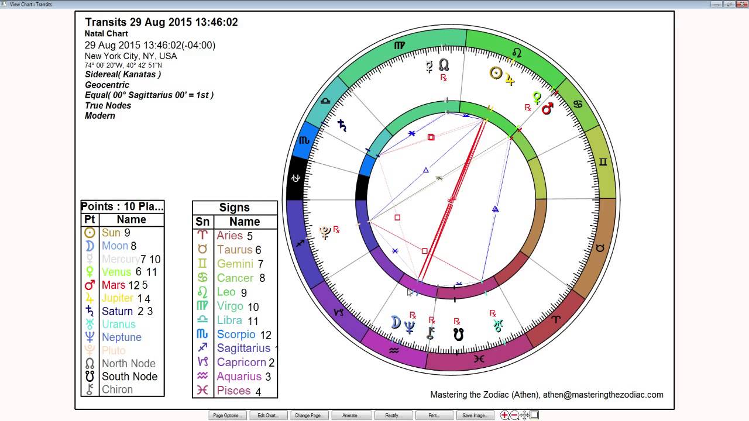Click the Neptune trident glyph beside the Moon
This screenshot has height=421, width=749.
(410, 327)
